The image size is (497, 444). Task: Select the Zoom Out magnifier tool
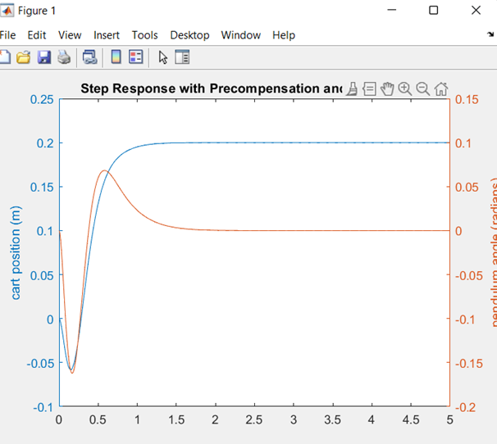(423, 89)
